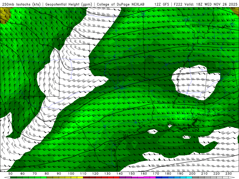The image size is (239, 179).
Task: Pick the dark red swatch just right of 110
Action: (x=86, y=178)
